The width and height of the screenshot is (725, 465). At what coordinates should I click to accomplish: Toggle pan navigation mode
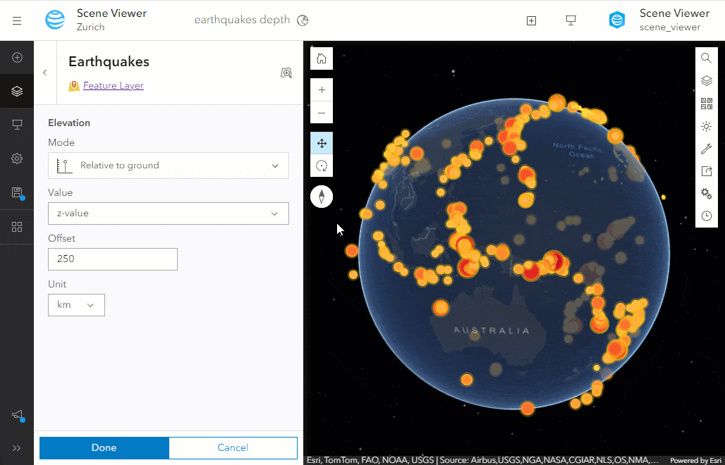coord(322,142)
